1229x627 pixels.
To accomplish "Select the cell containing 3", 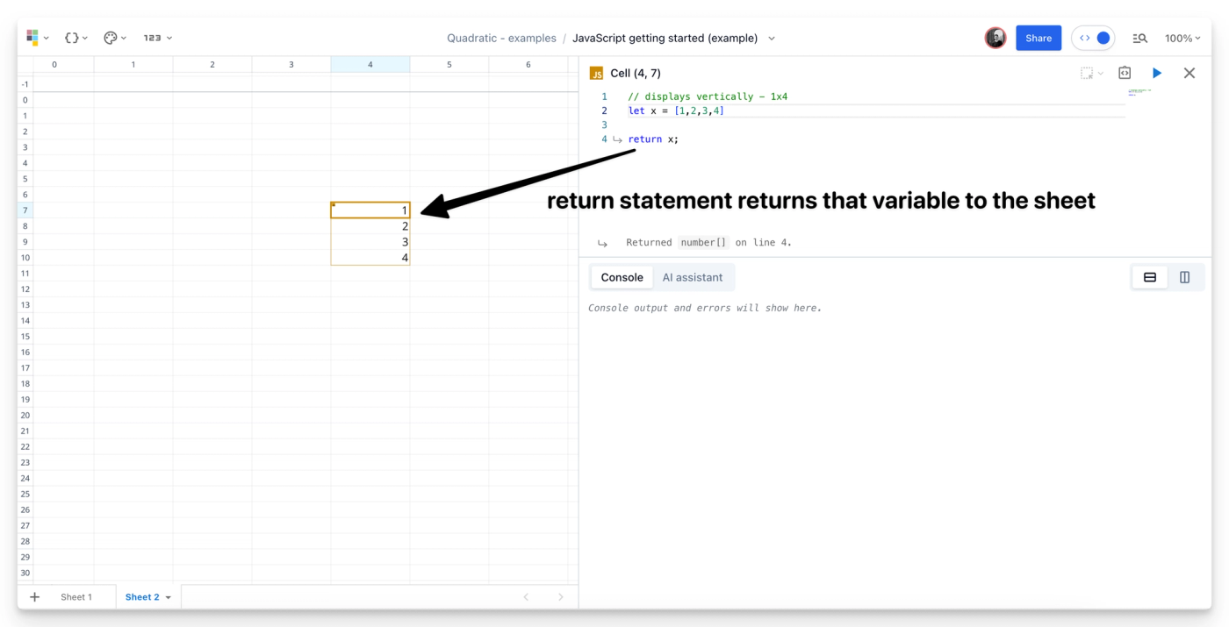I will 370,242.
